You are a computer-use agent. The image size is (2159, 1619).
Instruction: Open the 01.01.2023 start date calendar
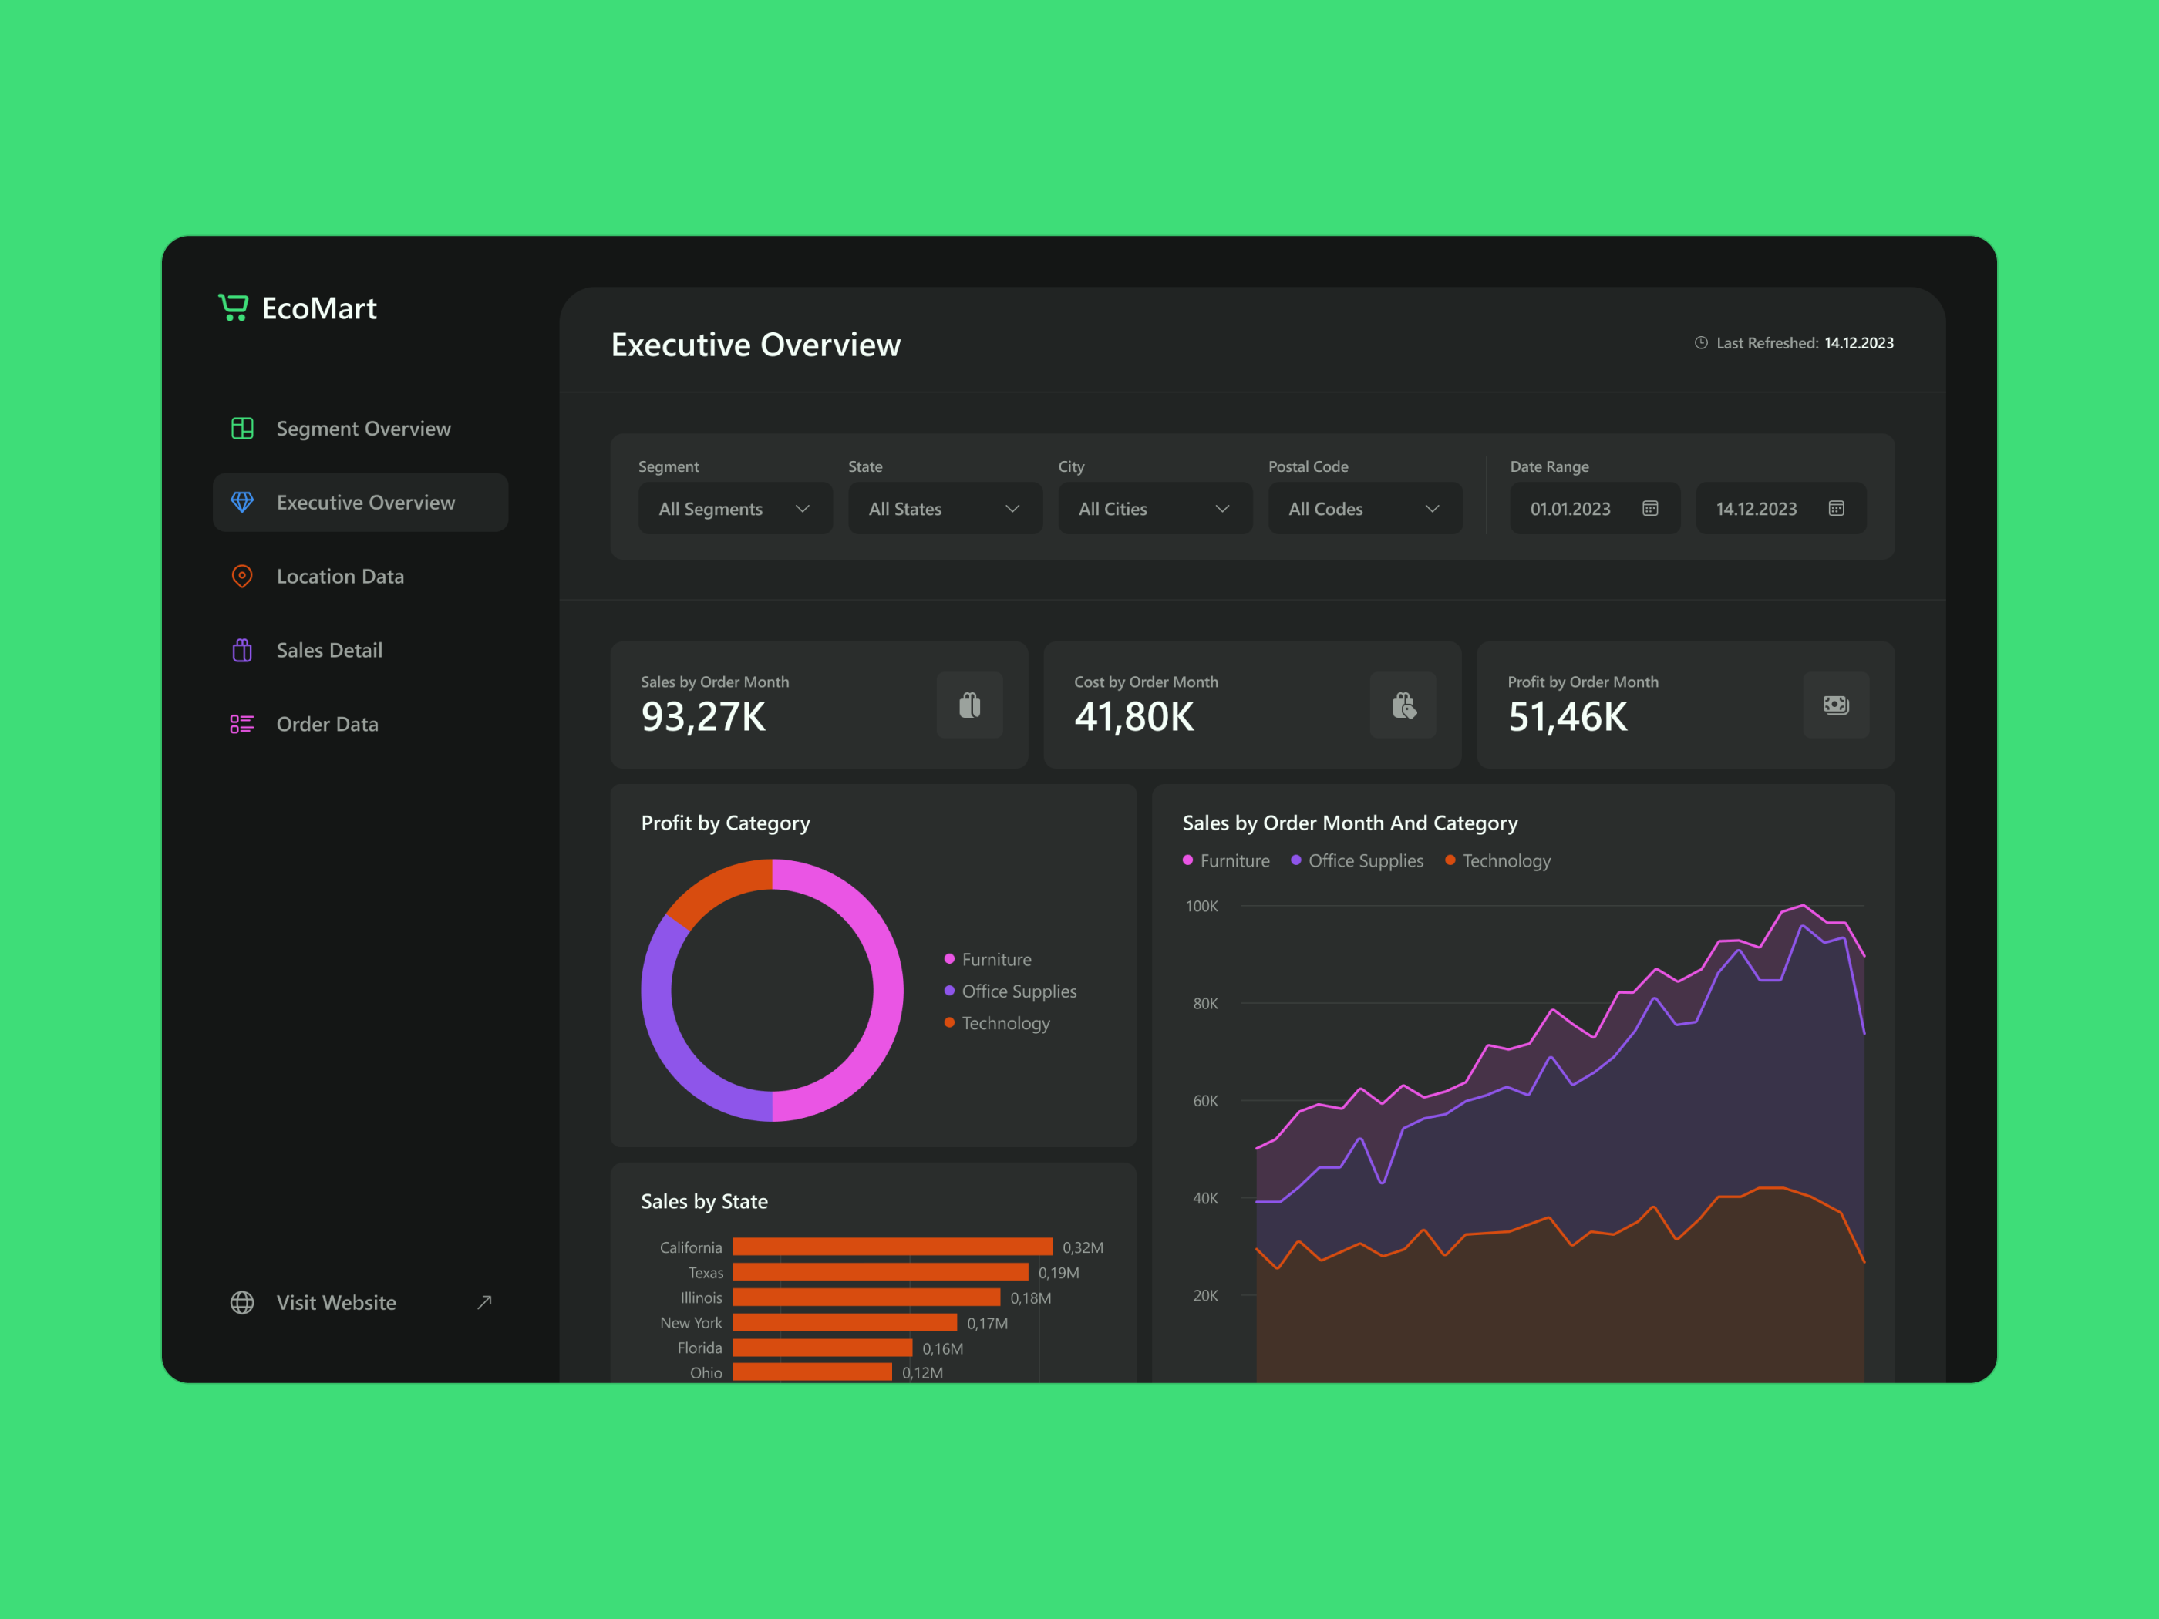tap(1649, 508)
